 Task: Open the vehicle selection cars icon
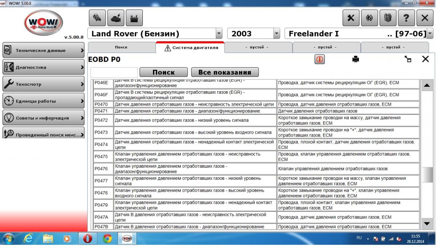97,17
